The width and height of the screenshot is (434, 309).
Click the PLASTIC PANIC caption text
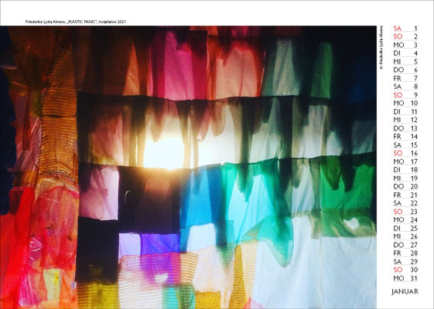point(75,22)
